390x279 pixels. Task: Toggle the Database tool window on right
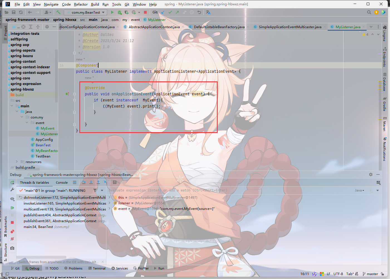pyautogui.click(x=384, y=82)
